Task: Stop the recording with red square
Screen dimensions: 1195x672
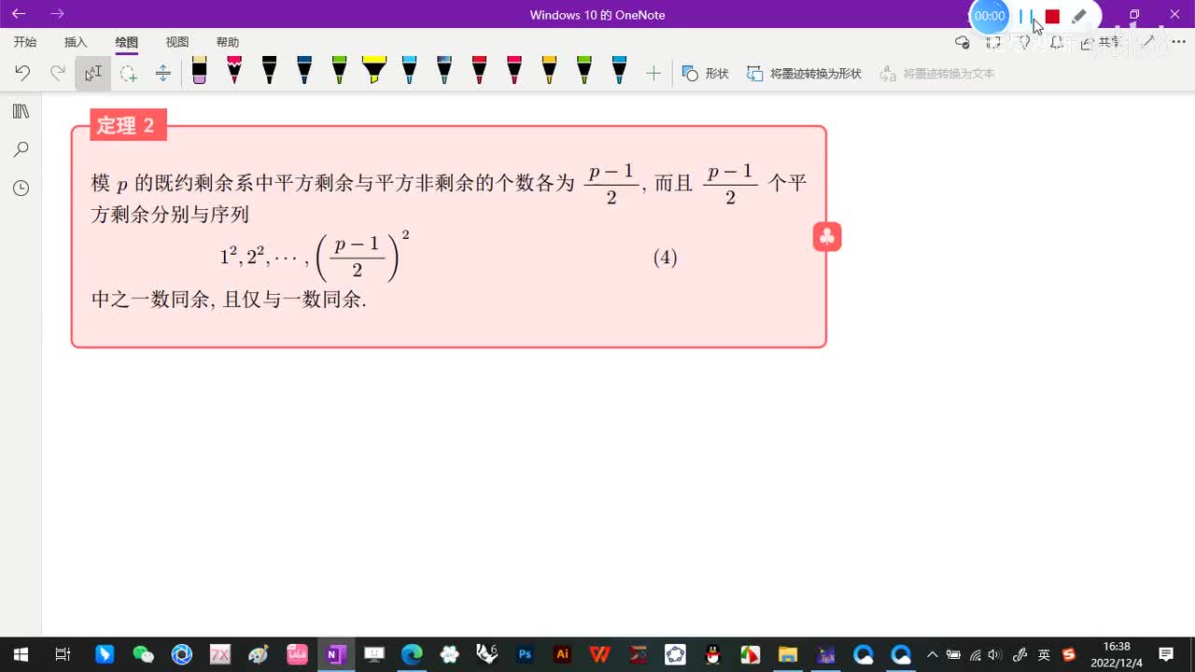Action: coord(1052,16)
